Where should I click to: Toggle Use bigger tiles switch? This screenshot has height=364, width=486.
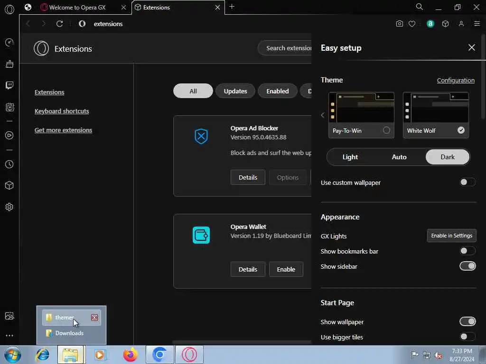pyautogui.click(x=467, y=337)
